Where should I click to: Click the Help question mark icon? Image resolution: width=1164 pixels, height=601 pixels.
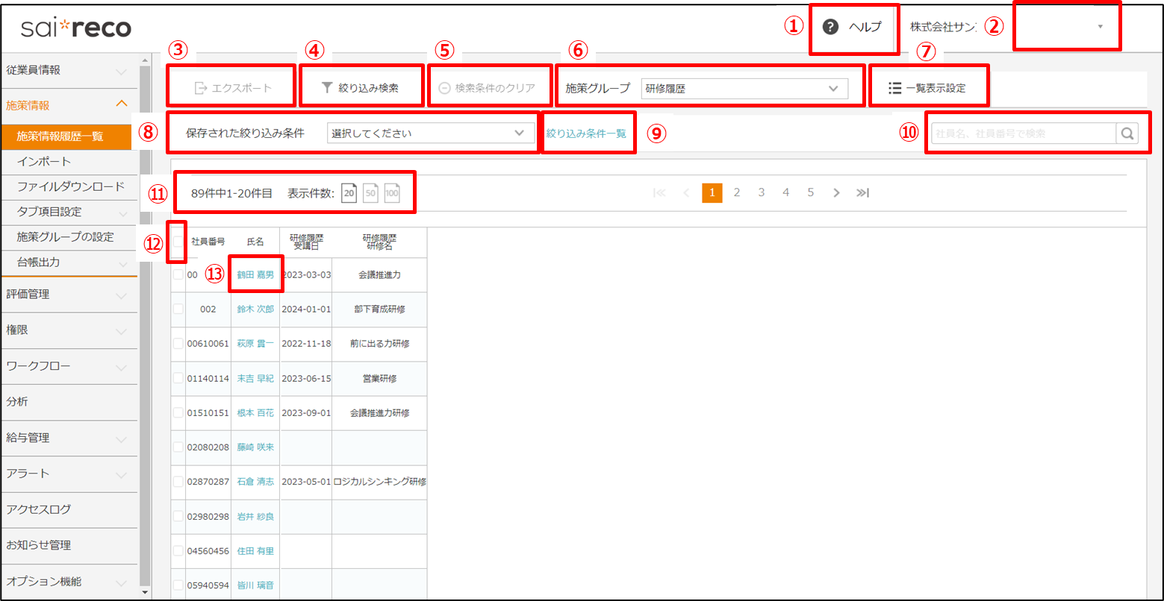click(x=830, y=28)
